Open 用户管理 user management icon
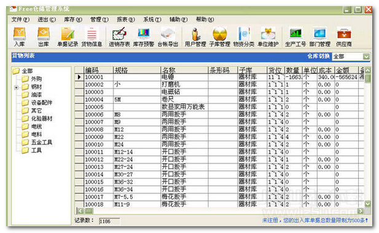This screenshot has width=379, height=233. pos(195,37)
